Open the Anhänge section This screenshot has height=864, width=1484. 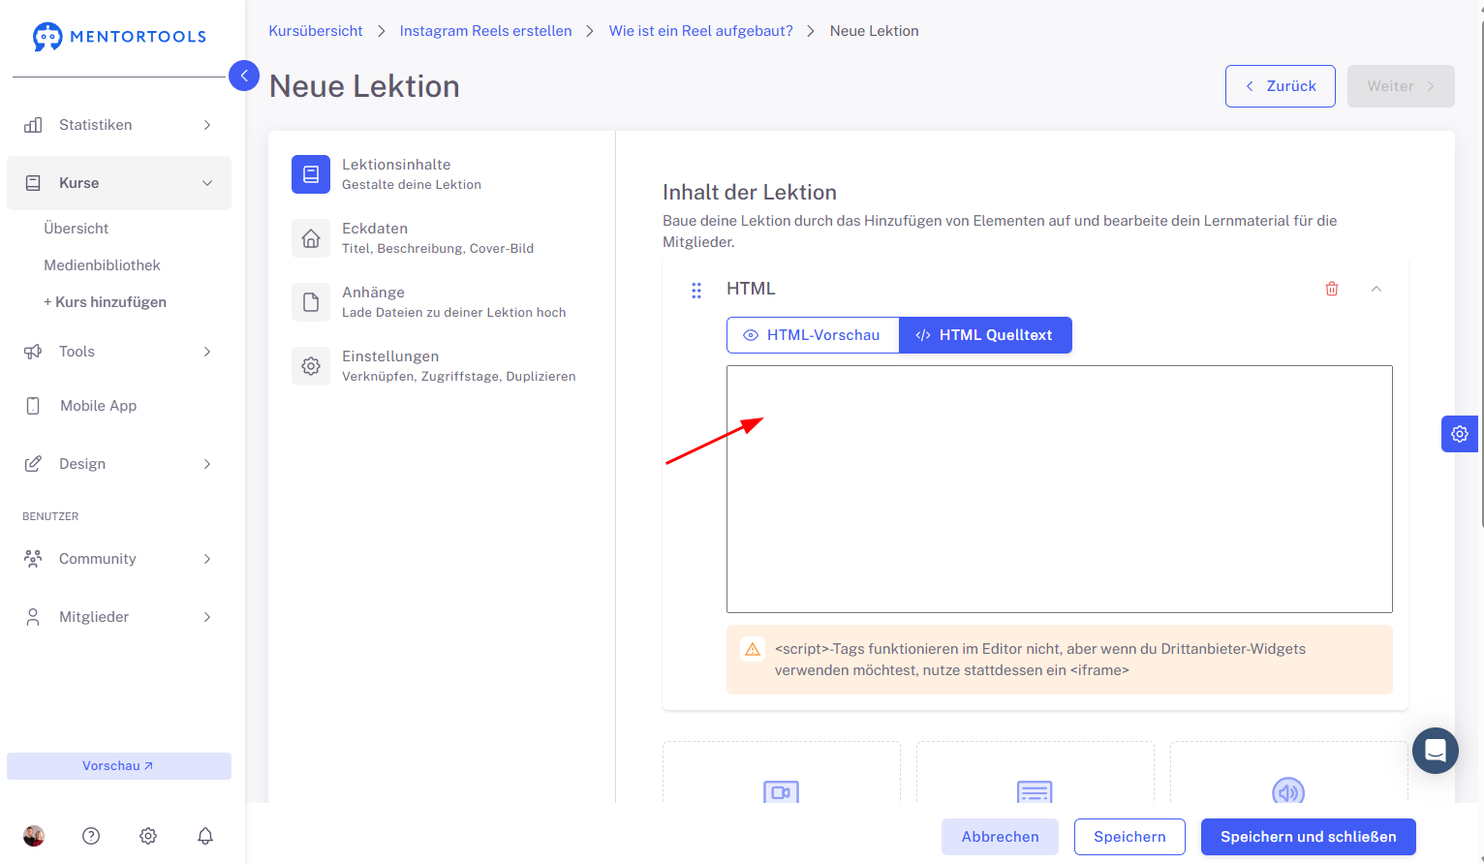click(438, 302)
